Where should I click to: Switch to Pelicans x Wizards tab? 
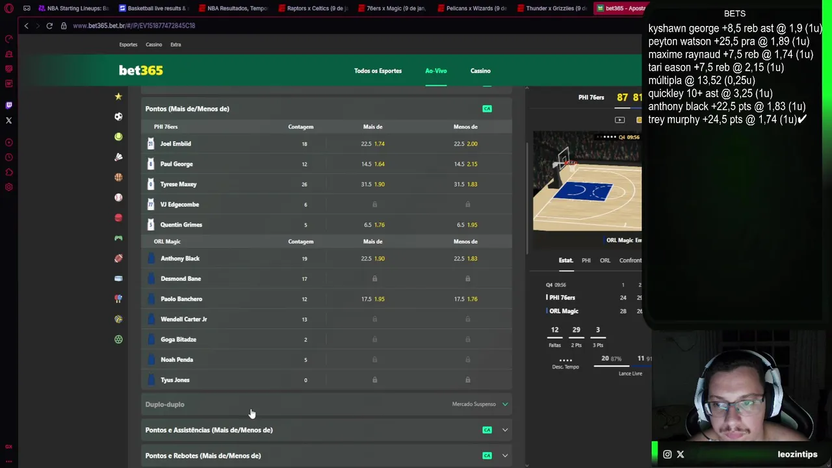[473, 8]
